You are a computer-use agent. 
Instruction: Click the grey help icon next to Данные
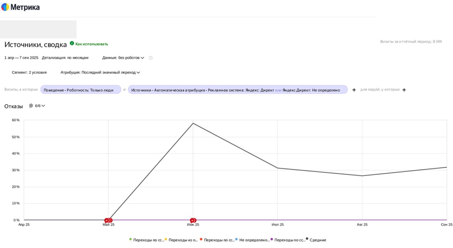[151, 58]
